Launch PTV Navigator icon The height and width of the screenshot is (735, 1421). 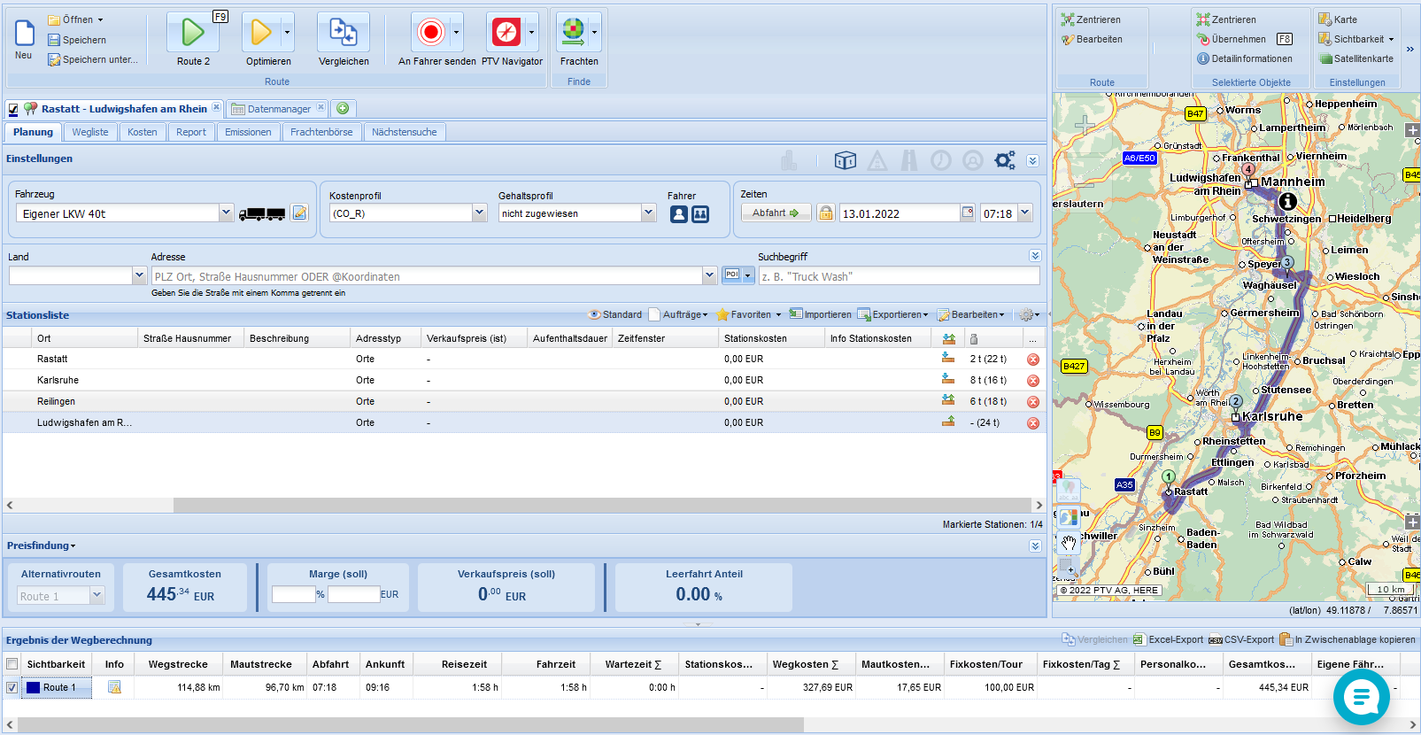[x=506, y=33]
